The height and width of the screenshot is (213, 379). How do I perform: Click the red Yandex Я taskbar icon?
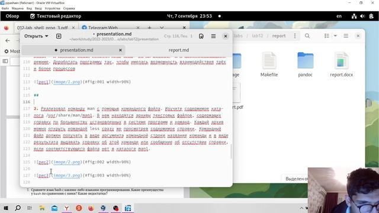click(x=79, y=208)
